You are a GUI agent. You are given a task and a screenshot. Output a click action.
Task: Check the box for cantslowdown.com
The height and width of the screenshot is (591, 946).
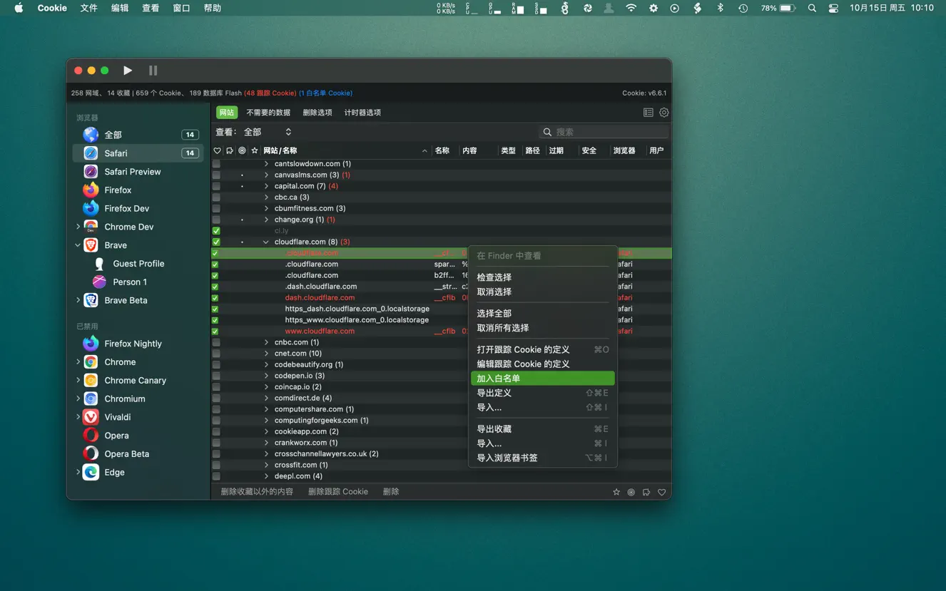tap(216, 164)
